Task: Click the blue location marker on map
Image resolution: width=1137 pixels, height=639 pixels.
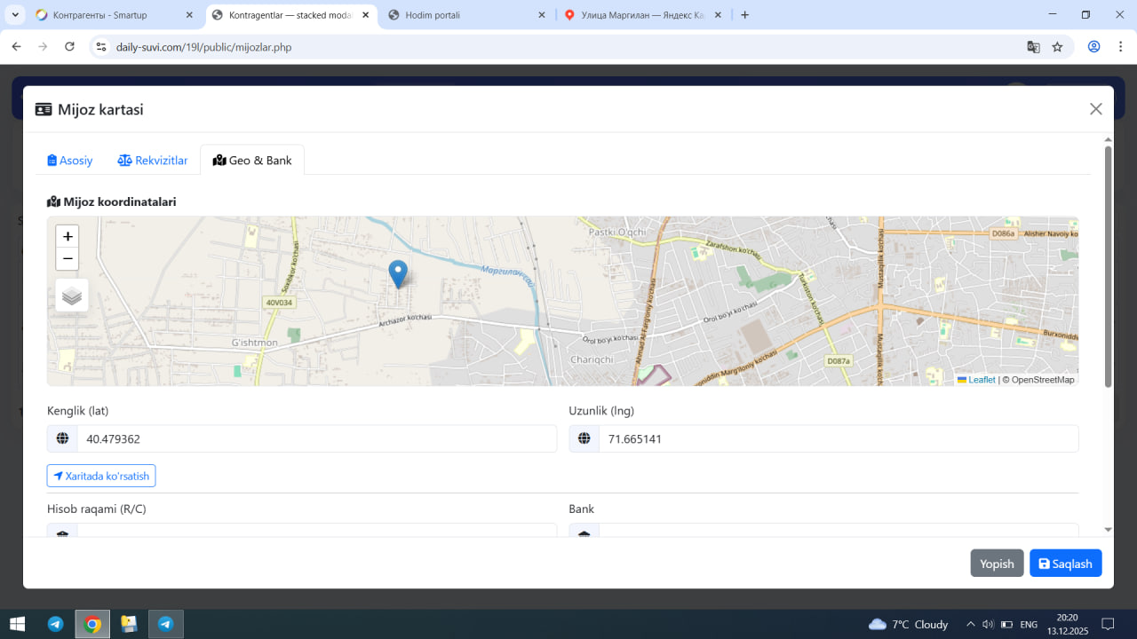Action: 399,273
